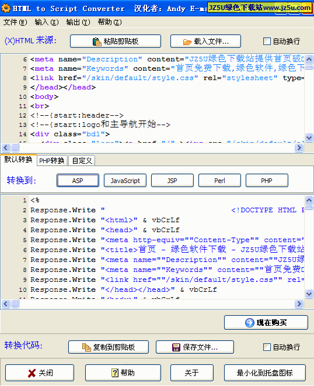The image size is (314, 386).
Task: Convert to PHP button
Action: point(267,181)
